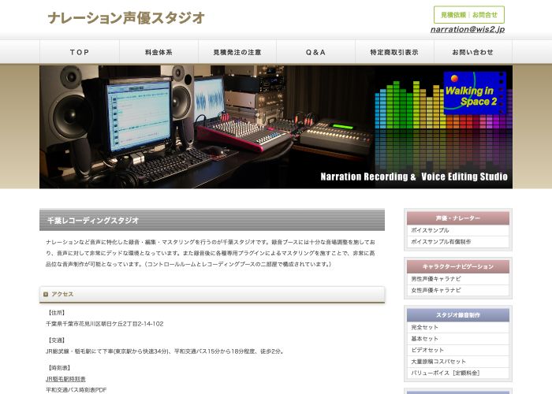
Task: Open the お問い合わせ navigation item
Action: tap(473, 52)
